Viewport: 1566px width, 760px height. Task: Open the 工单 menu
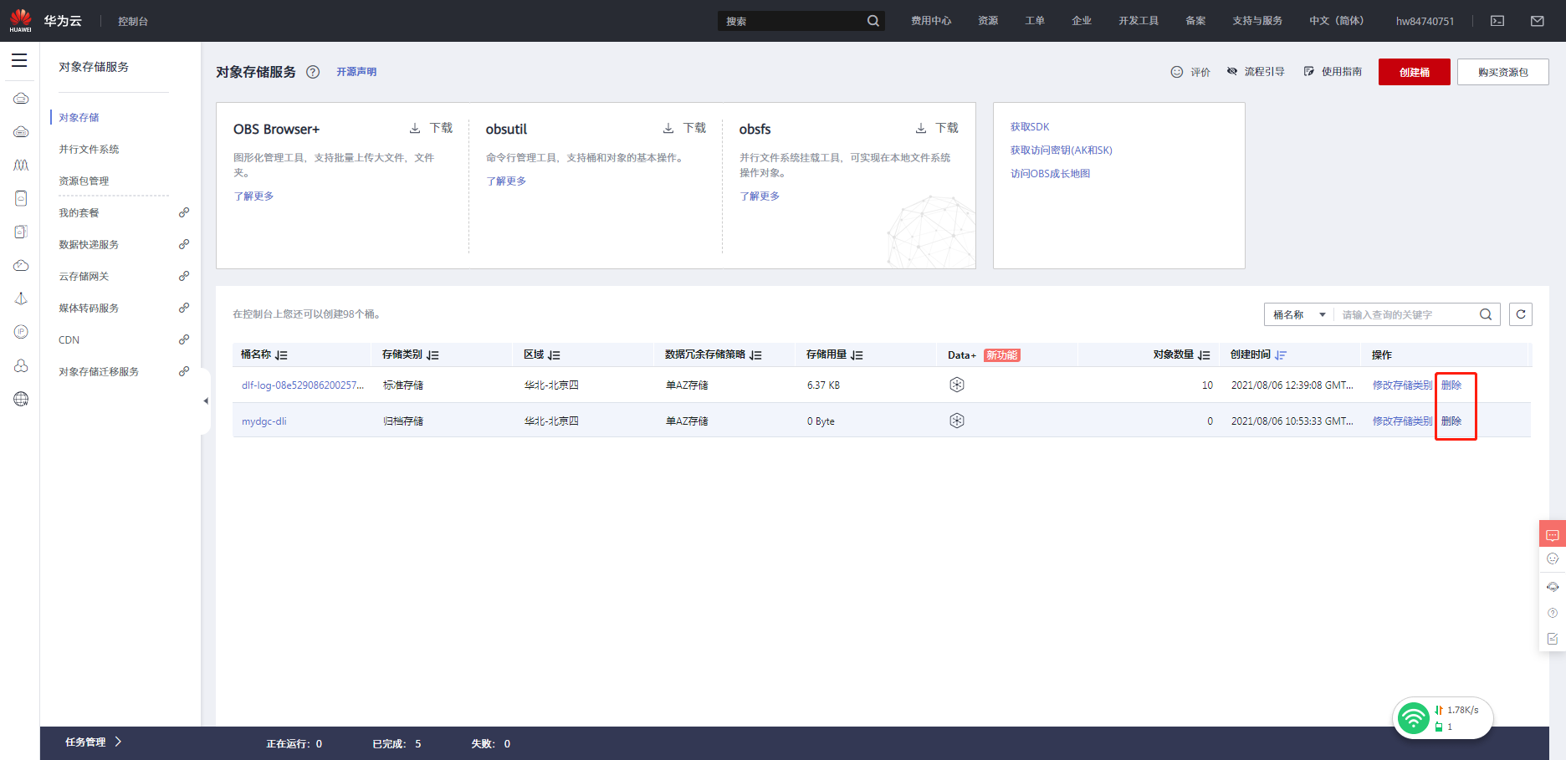(1035, 21)
